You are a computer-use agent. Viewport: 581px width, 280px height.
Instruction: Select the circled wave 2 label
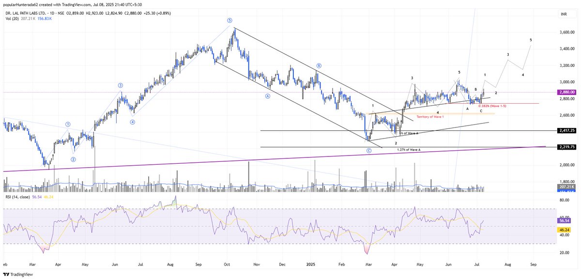click(x=74, y=159)
